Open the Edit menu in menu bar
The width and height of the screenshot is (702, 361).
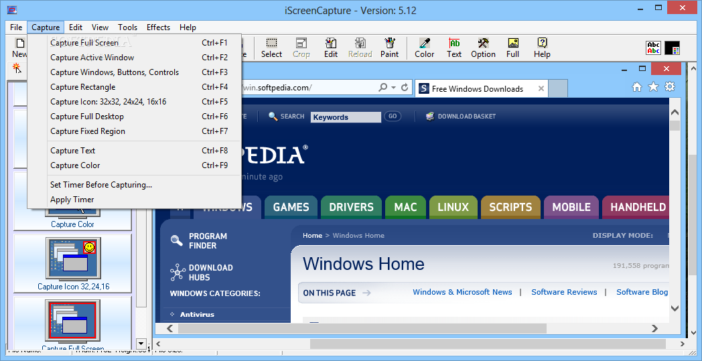pos(76,27)
